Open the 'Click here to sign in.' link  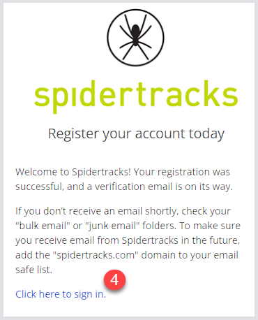[61, 294]
